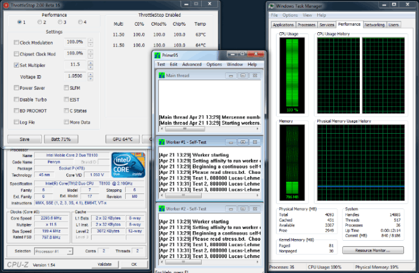Enable the BD PROCHOT checkbox
419x273 pixels.
point(16,111)
